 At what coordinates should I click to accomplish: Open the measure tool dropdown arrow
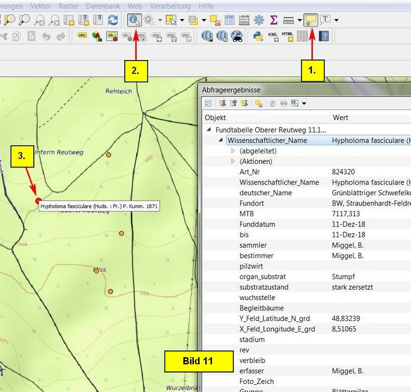point(300,20)
